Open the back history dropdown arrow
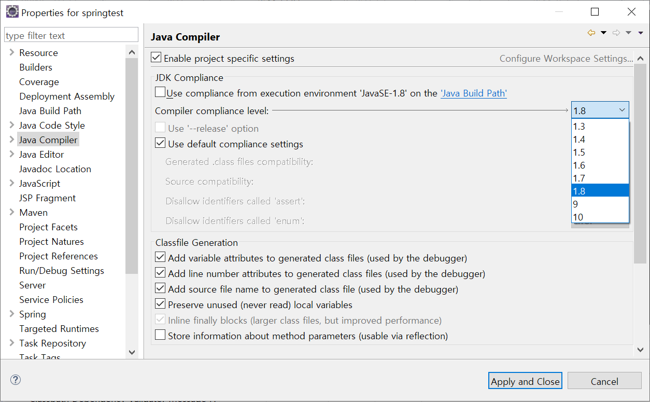 603,33
